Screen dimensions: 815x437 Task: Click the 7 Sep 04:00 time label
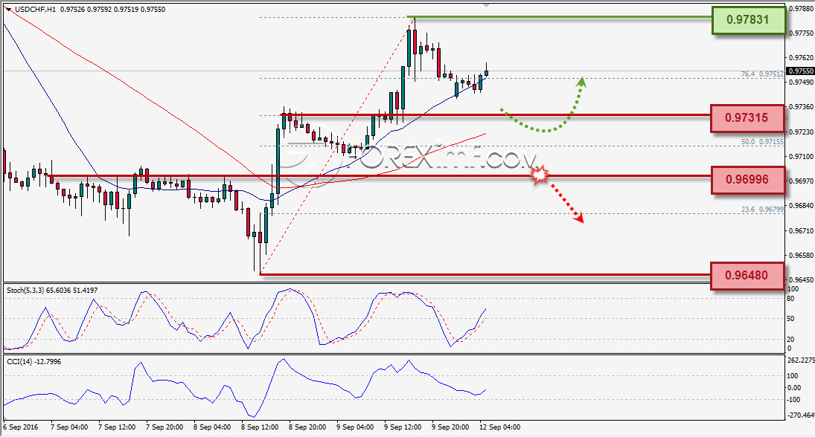(69, 427)
